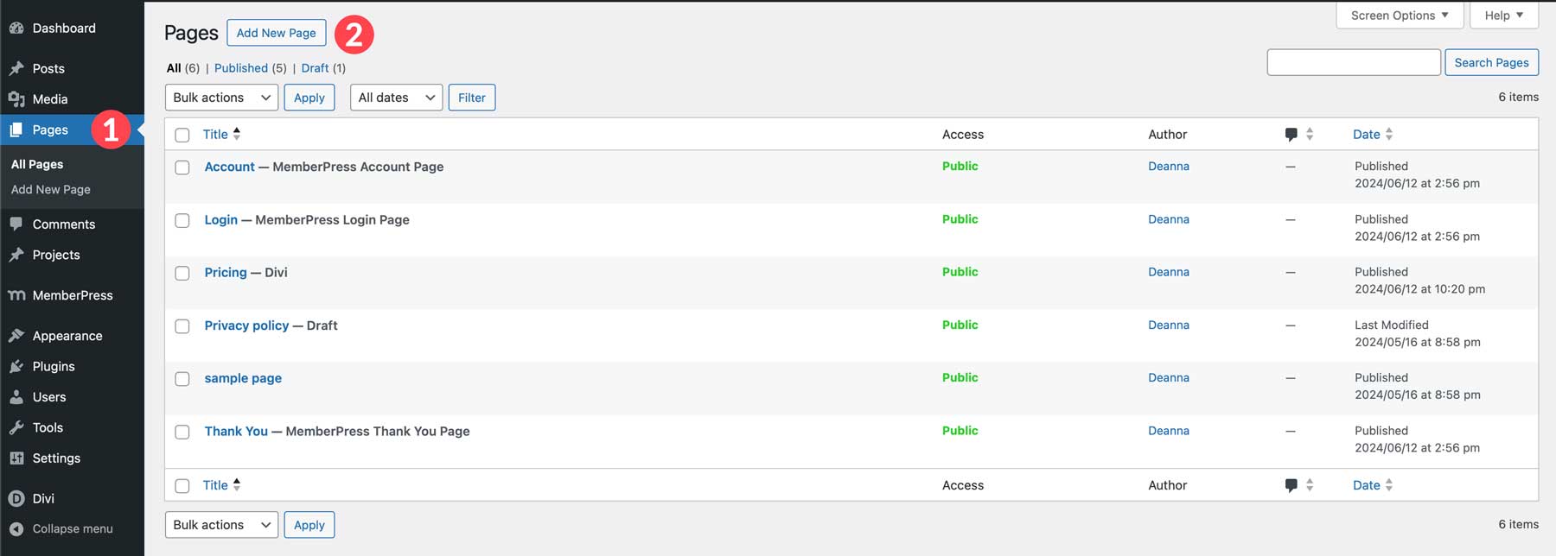Expand the Screen Options panel
1556x556 pixels.
pyautogui.click(x=1399, y=16)
